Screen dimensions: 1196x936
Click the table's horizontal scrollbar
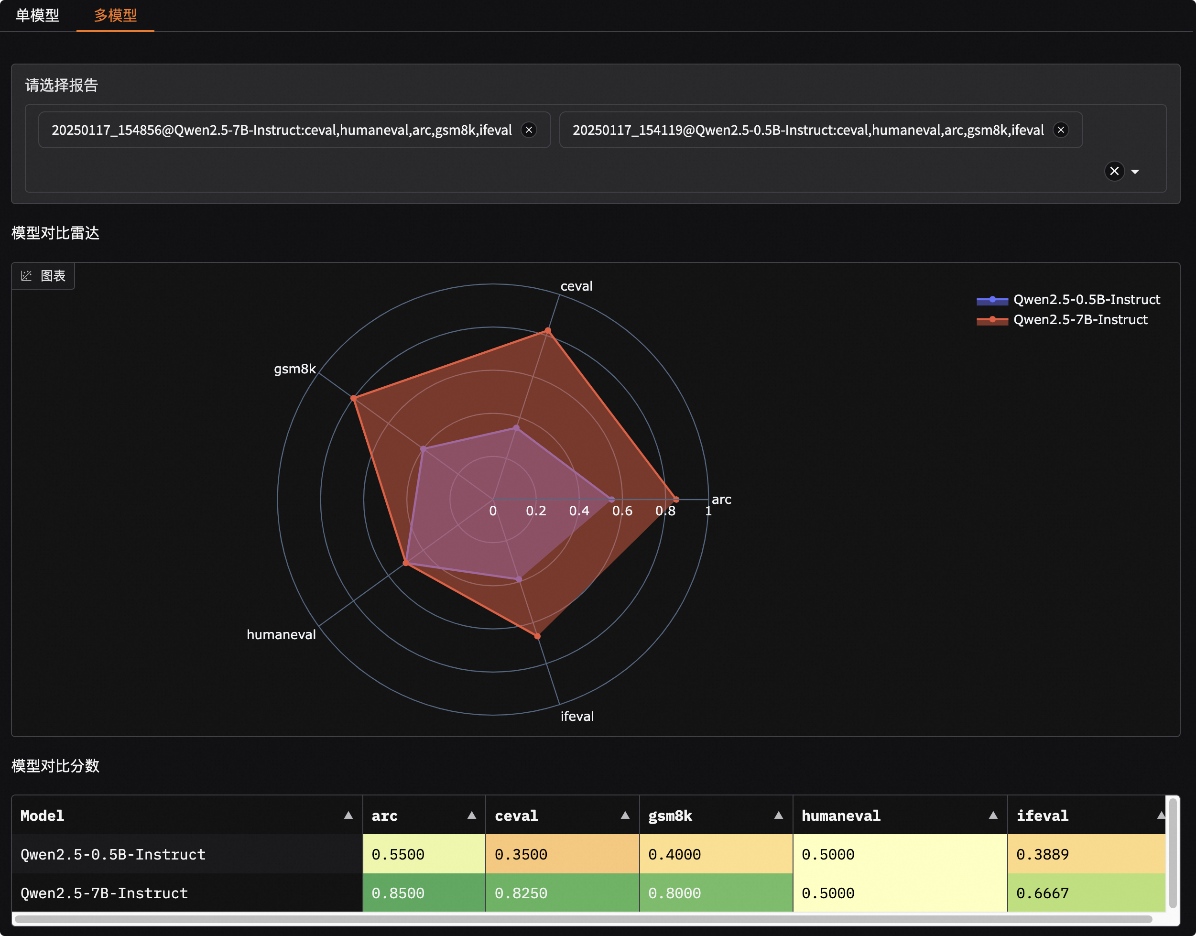(584, 919)
